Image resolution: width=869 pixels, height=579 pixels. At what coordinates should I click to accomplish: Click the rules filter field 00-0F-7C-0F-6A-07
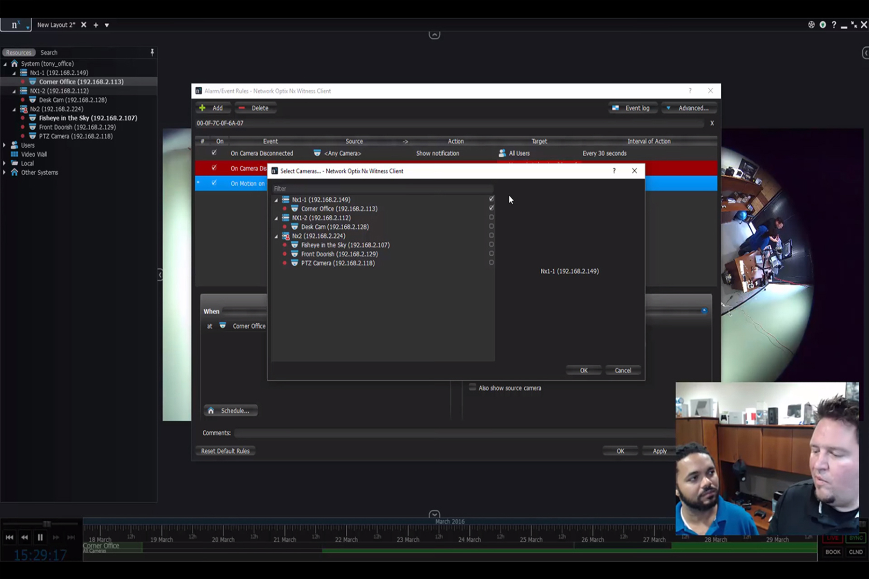[x=449, y=124]
